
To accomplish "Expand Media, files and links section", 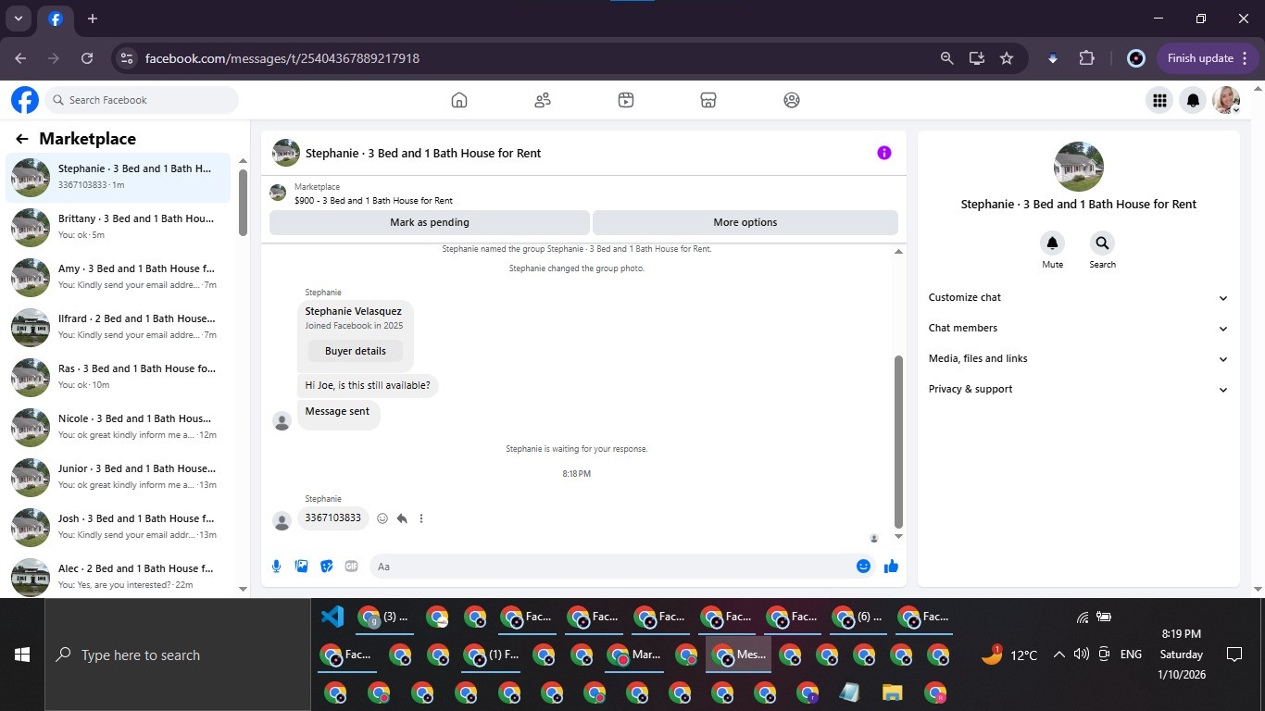I will pyautogui.click(x=1079, y=358).
